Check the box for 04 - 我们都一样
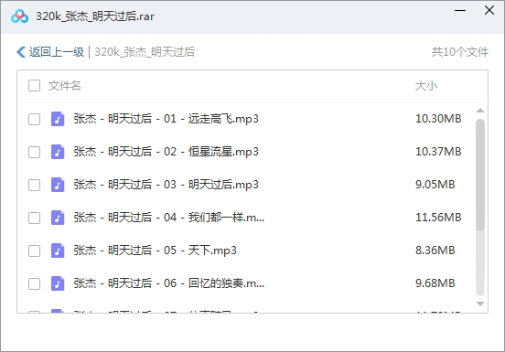The width and height of the screenshot is (505, 352). click(x=34, y=218)
